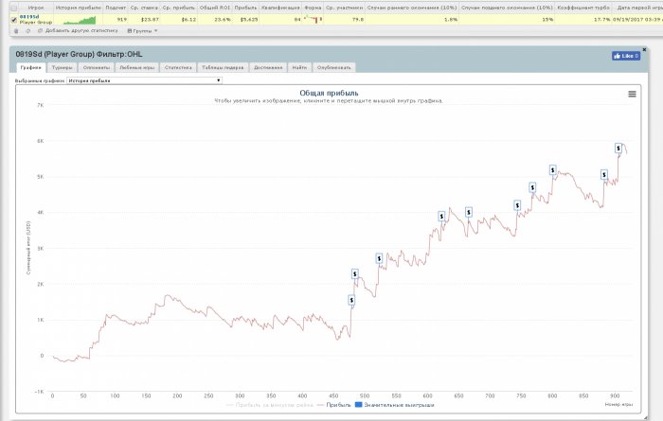Toggle the select-all checkbox in table header
Screen dimensions: 663x421
coord(12,7)
